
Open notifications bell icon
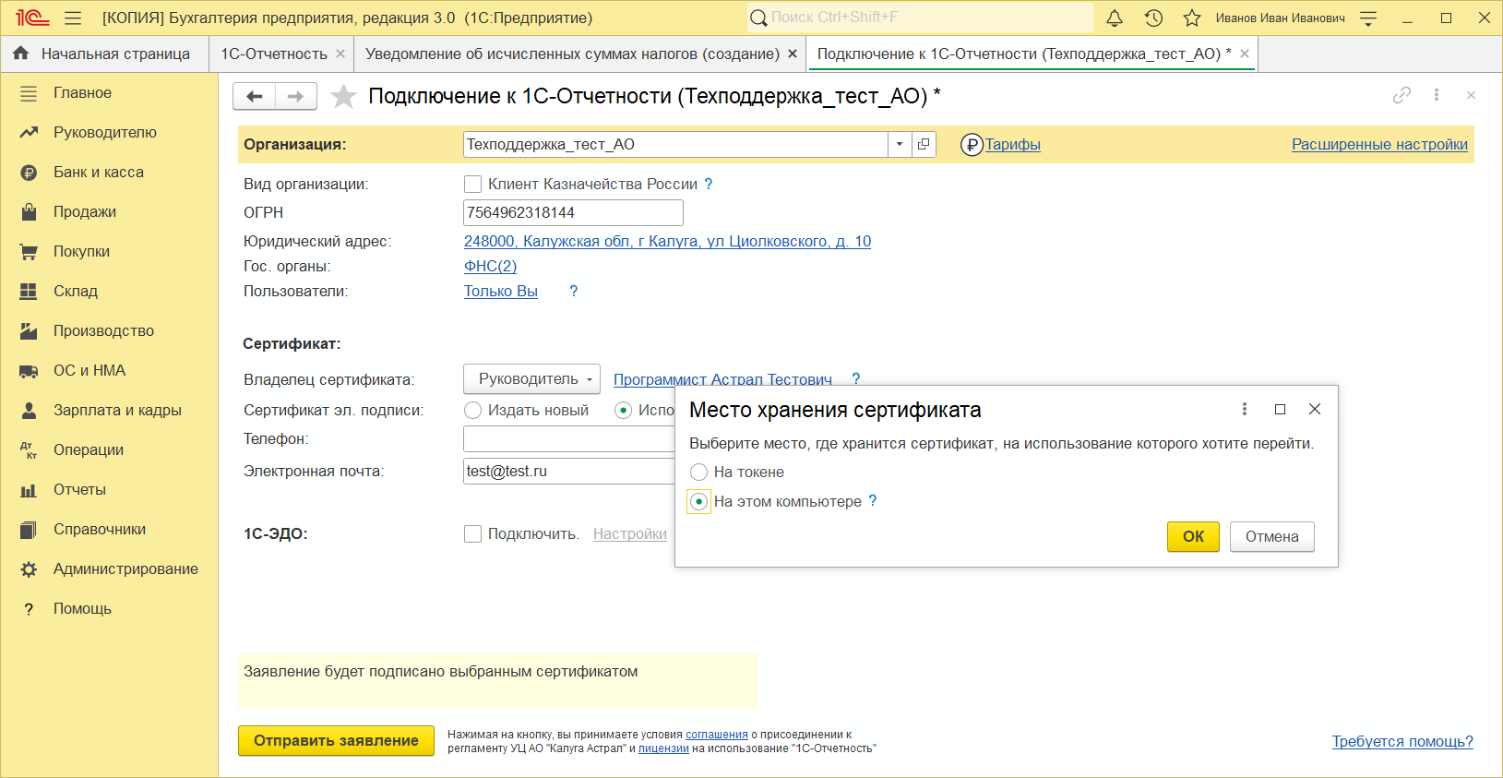click(x=1115, y=18)
